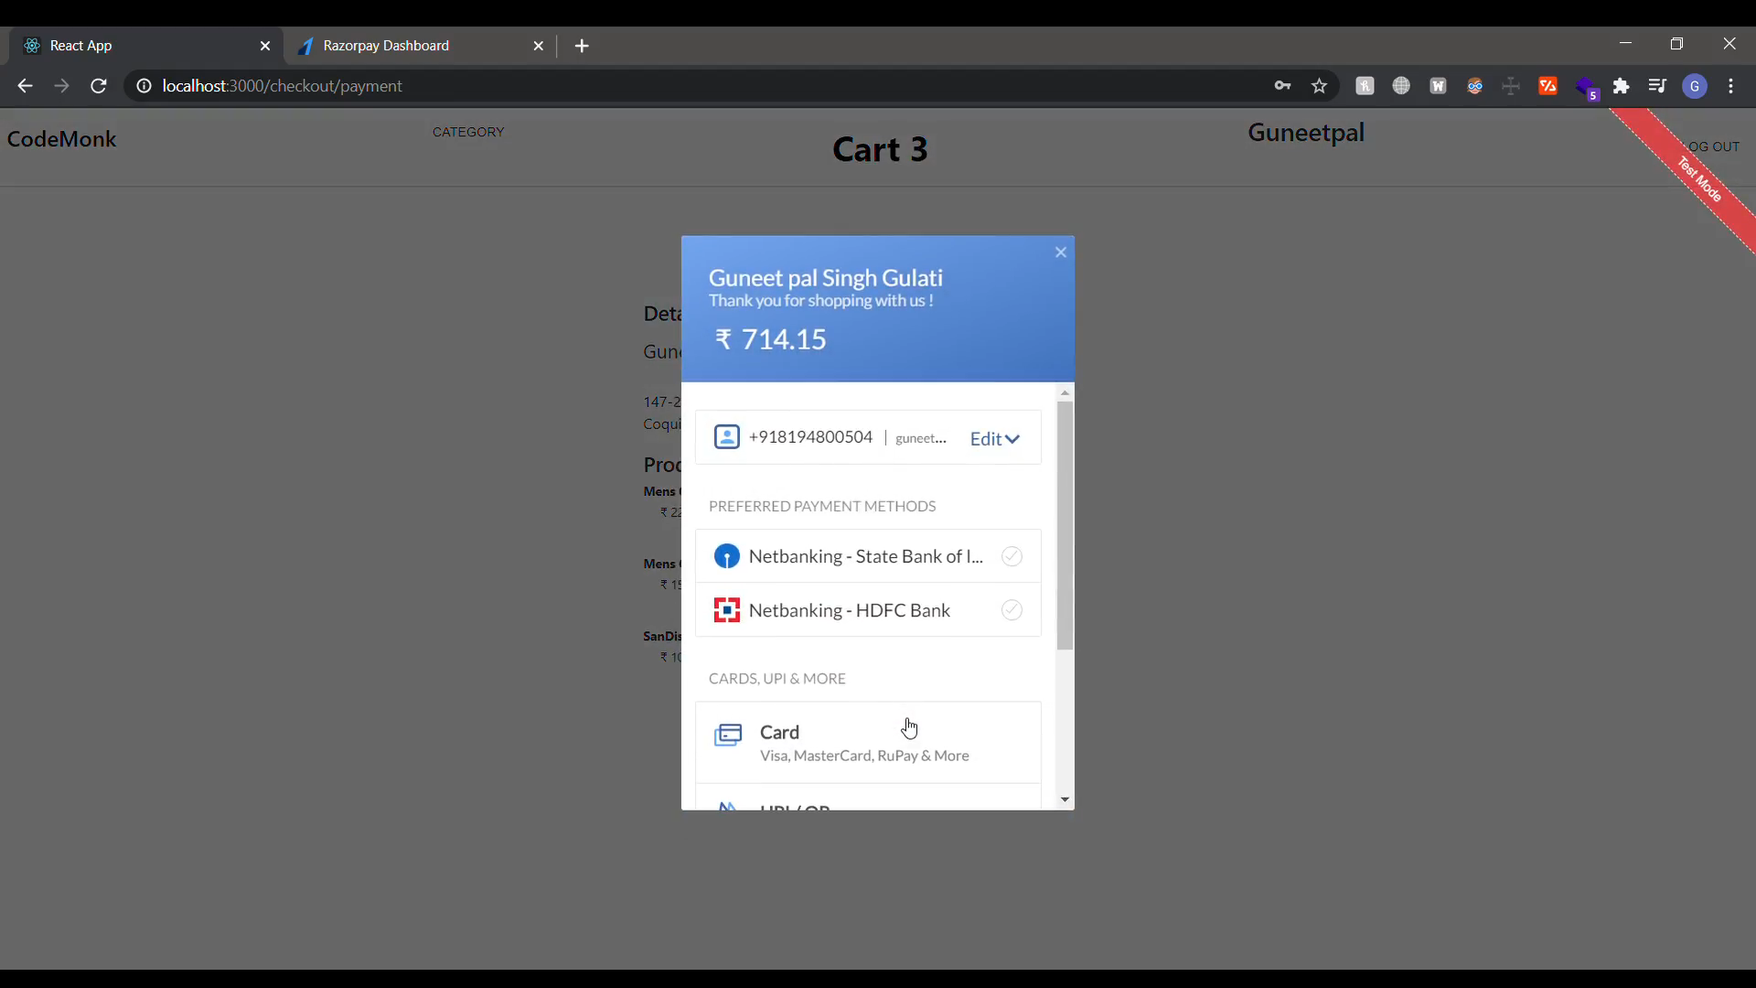Toggle the checkmark on State Bank netbanking

1012,556
